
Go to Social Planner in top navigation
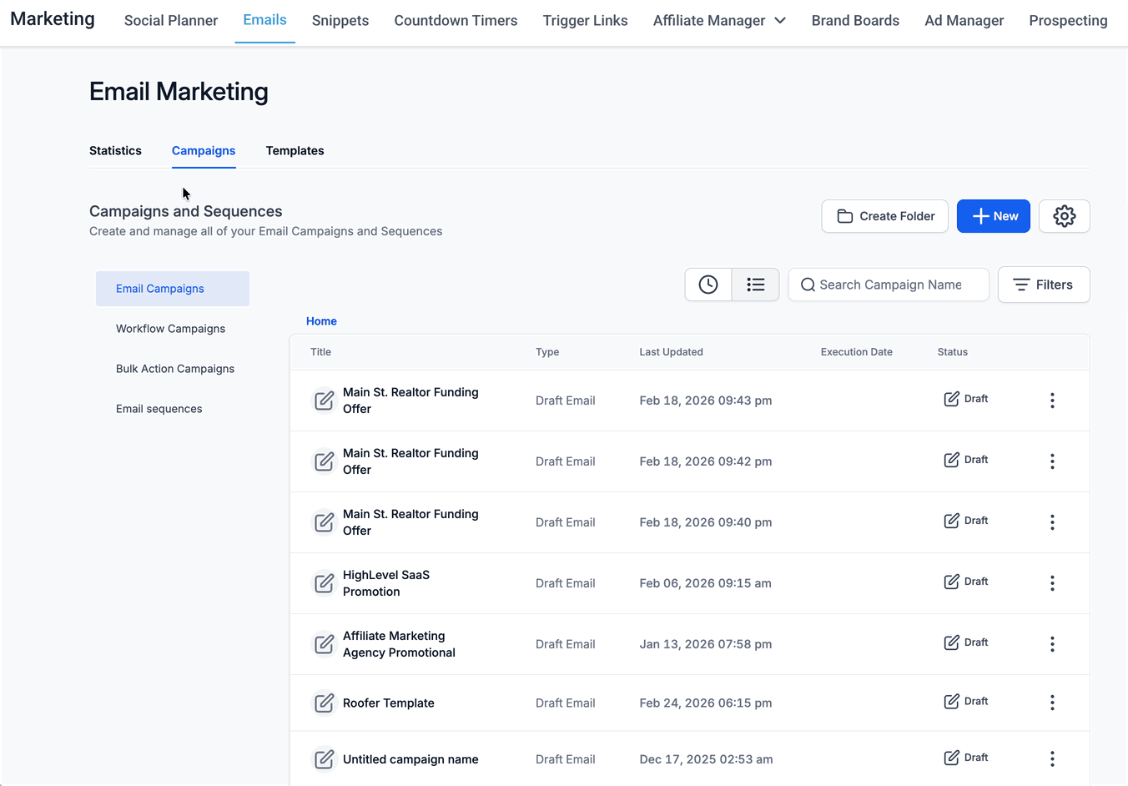[171, 20]
